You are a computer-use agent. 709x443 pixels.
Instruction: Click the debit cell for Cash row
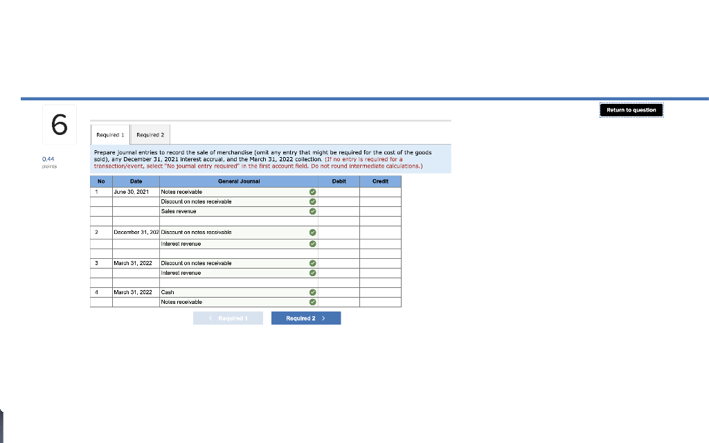coord(339,293)
